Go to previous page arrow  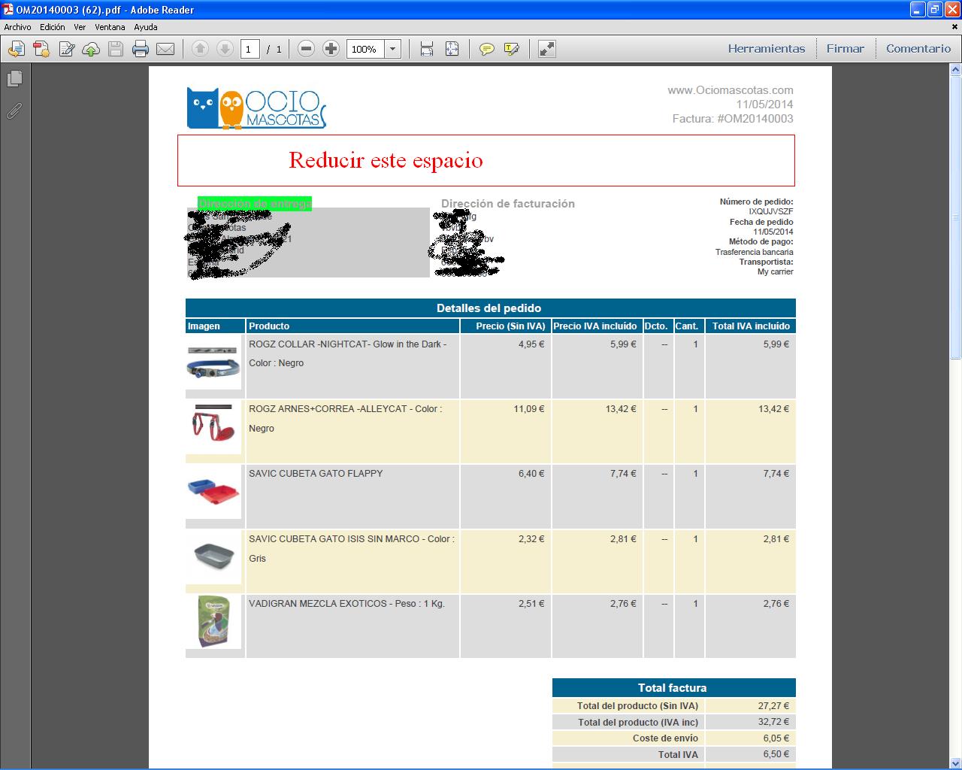(x=200, y=49)
